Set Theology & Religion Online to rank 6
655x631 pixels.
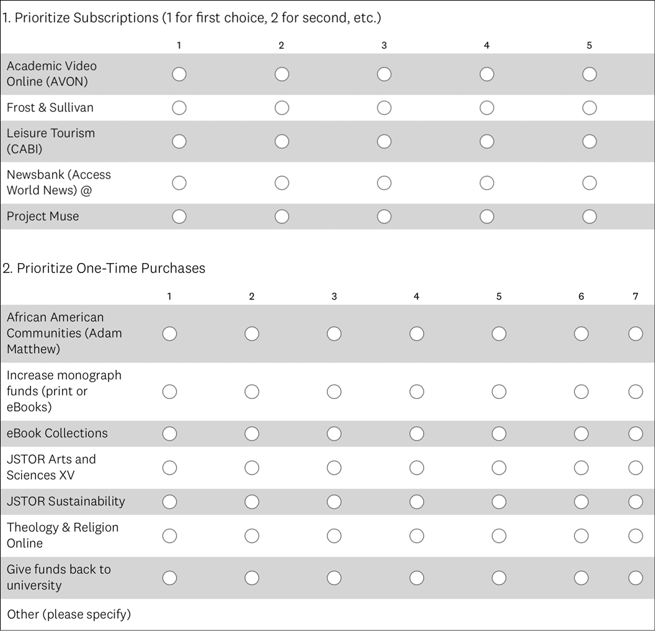(x=581, y=535)
